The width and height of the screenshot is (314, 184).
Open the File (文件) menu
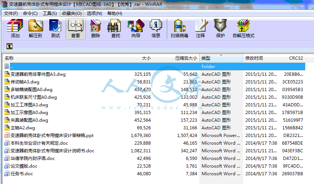click(x=11, y=13)
